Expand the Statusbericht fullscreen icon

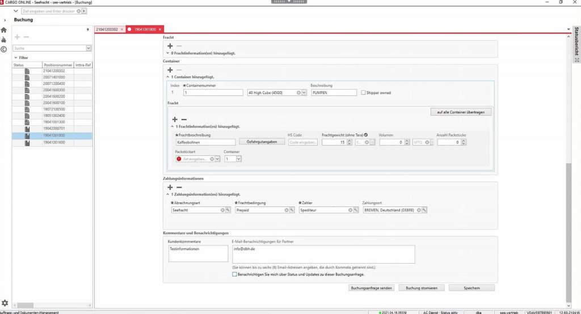(x=577, y=60)
